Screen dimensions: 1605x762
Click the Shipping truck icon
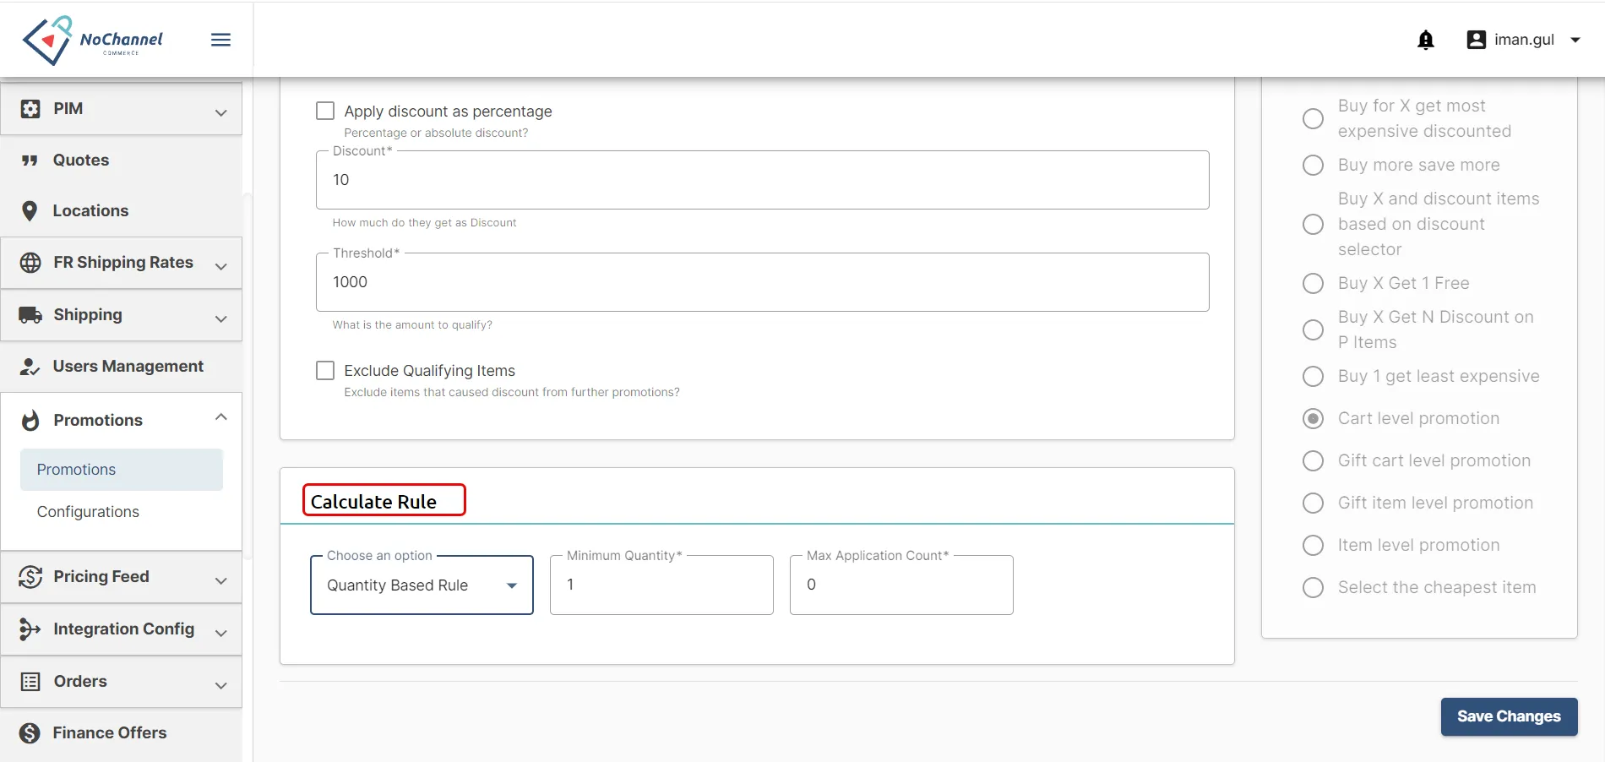pos(30,315)
